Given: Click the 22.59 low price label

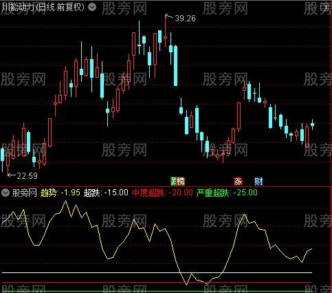Looking at the screenshot, I should tap(27, 176).
